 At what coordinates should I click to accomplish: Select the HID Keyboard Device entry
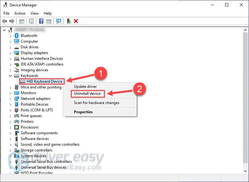(x=42, y=81)
